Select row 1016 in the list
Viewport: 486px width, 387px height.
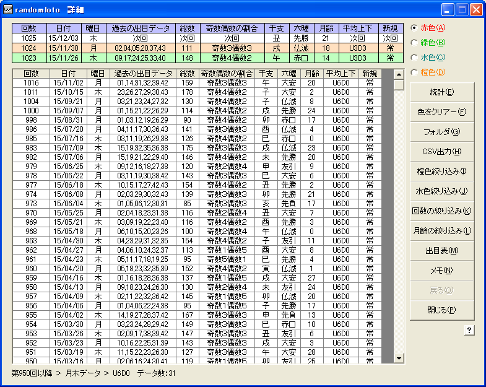tap(197, 83)
